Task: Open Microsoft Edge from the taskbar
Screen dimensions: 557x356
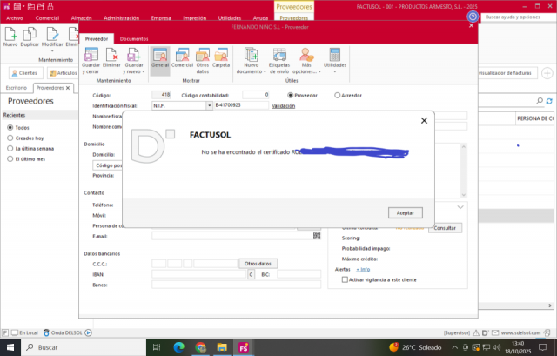Action: point(178,347)
